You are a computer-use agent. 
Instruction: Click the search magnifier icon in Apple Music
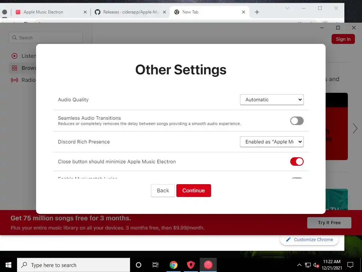coord(14,38)
